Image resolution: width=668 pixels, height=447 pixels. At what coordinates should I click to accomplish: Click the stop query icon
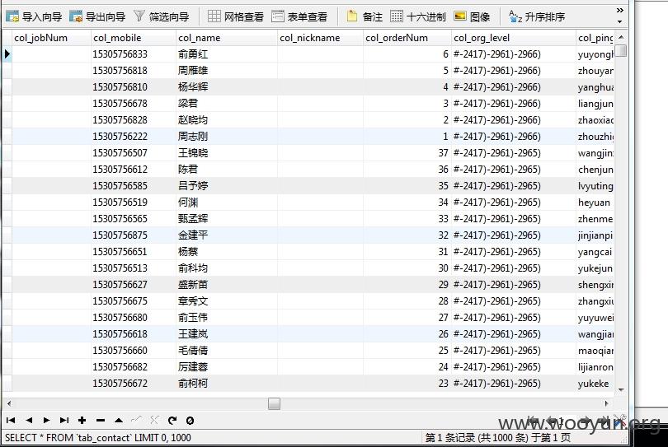tap(190, 420)
